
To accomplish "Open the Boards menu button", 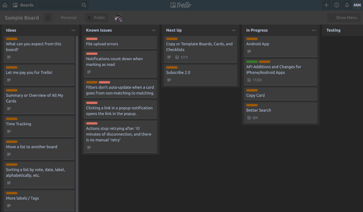I will [23, 5].
